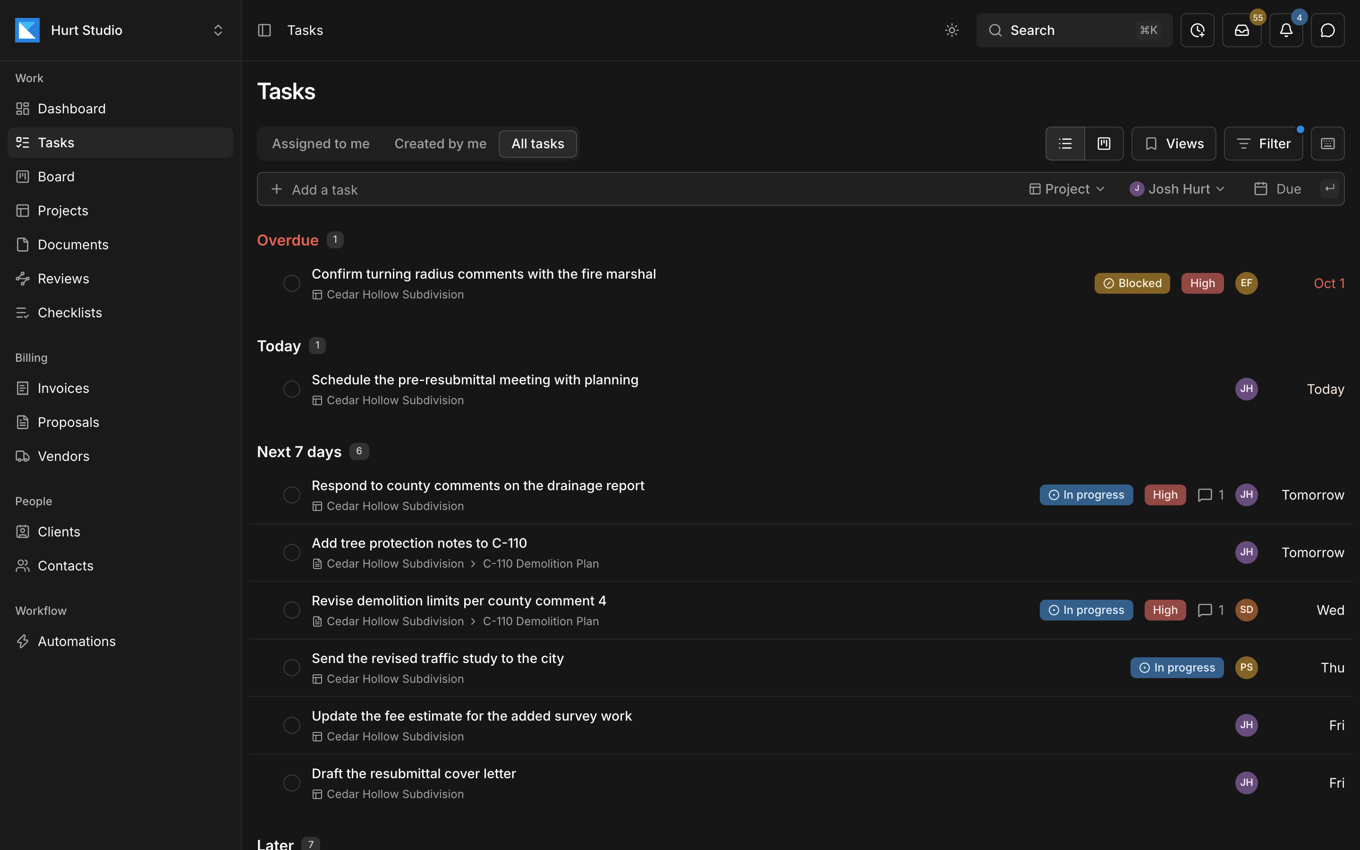Complete the pre-resubmittal meeting task
Image resolution: width=1360 pixels, height=850 pixels.
tap(291, 389)
